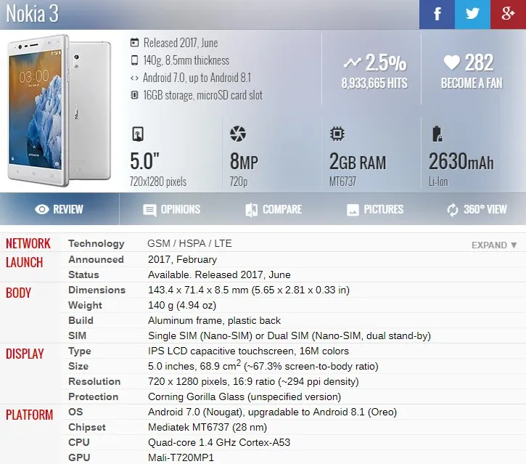Click the Resolution spec label
The image size is (526, 464).
point(94,381)
